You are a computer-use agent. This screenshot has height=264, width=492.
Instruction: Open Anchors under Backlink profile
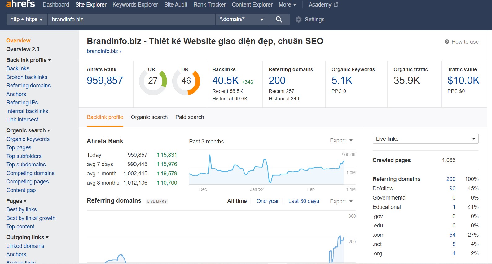(16, 94)
